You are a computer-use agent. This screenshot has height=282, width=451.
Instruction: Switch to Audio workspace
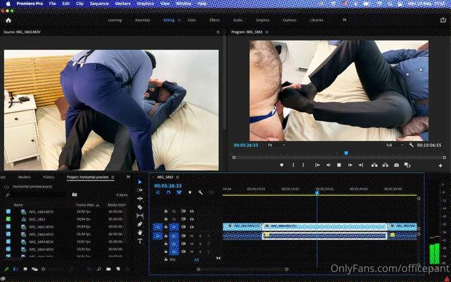click(x=238, y=20)
